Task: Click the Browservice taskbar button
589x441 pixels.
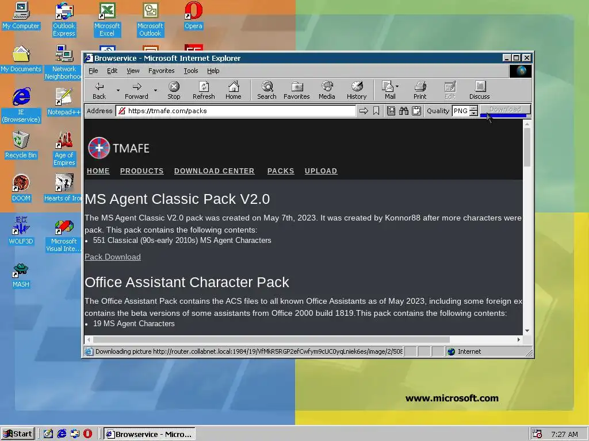Action: click(x=150, y=434)
